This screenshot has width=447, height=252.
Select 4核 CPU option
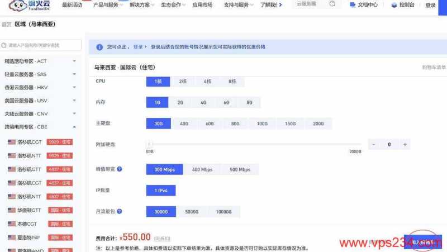coord(207,81)
